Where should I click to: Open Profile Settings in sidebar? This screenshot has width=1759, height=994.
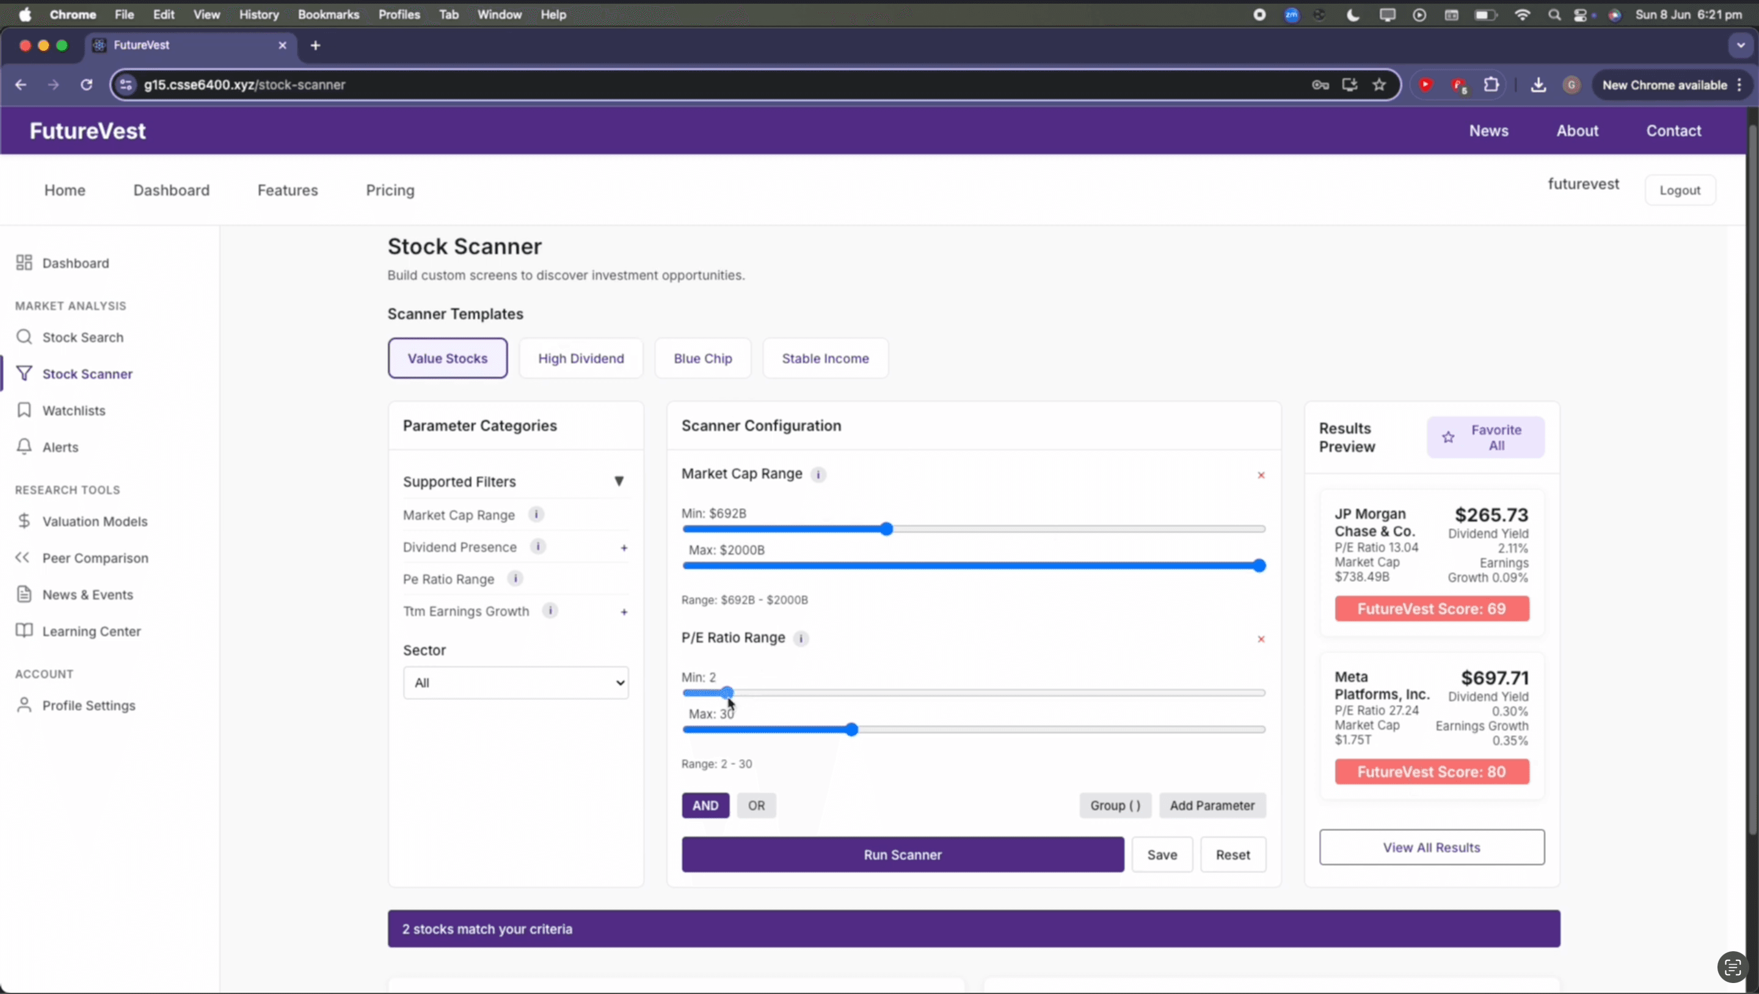[76, 705]
